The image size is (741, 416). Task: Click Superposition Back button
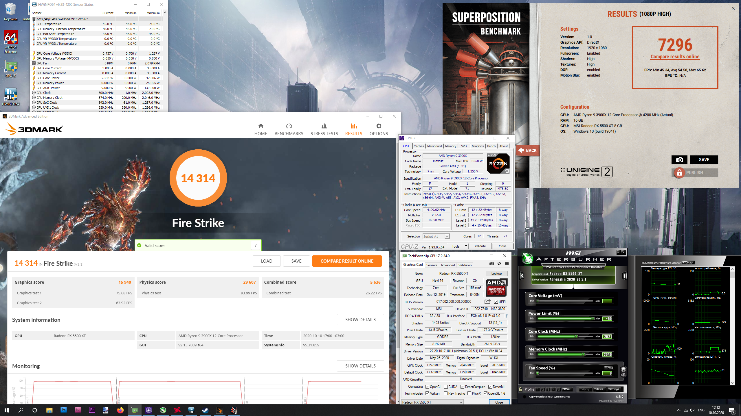click(x=528, y=150)
